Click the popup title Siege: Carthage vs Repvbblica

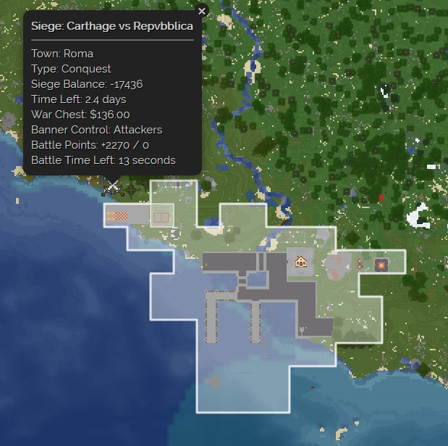[111, 25]
